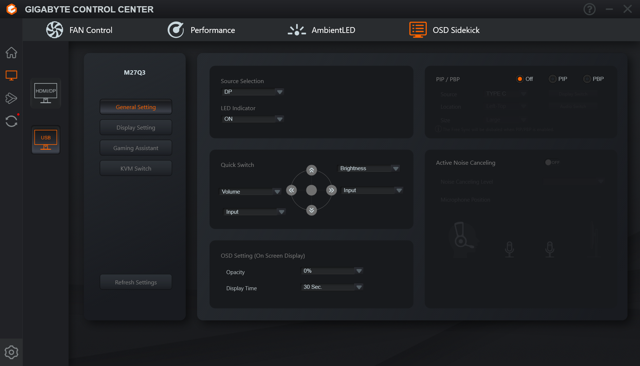Click the Quick Switch left arrow
This screenshot has width=640, height=366.
pos(291,190)
